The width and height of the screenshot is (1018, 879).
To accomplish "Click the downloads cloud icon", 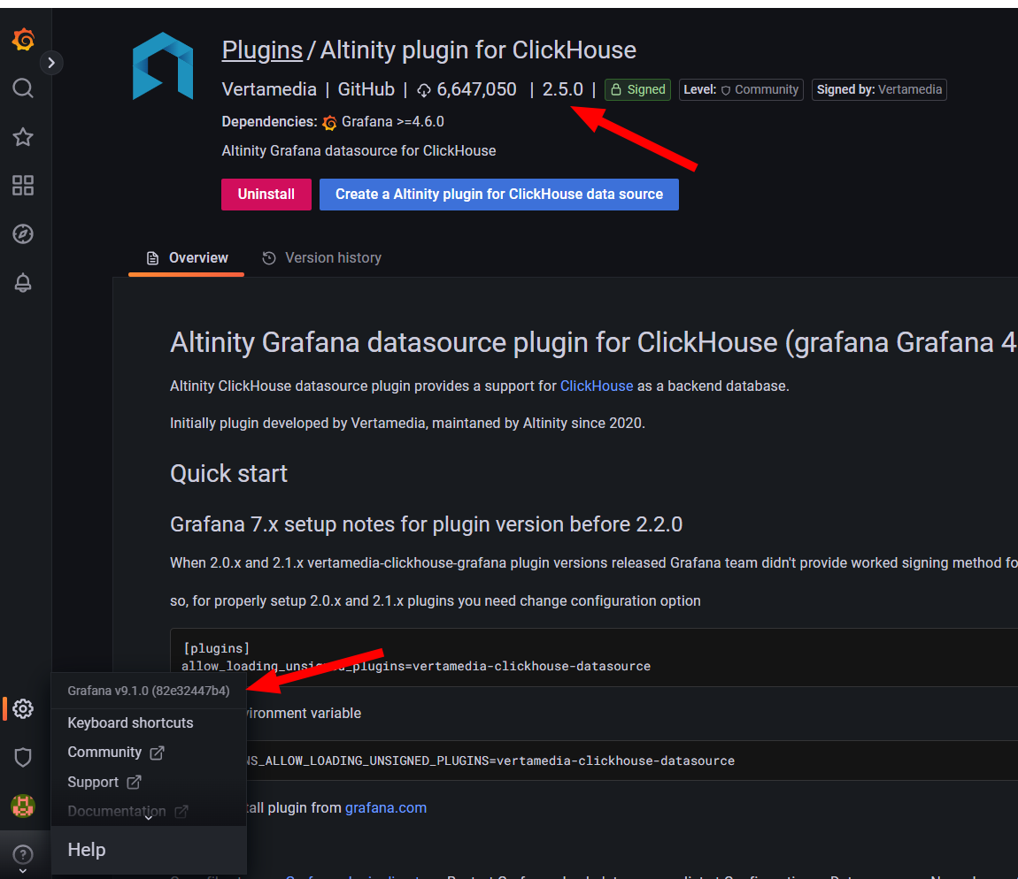I will pyautogui.click(x=424, y=90).
